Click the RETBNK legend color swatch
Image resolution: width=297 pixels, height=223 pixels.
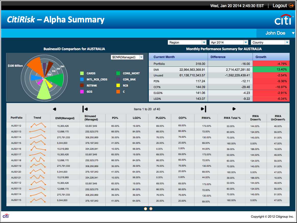pyautogui.click(x=82, y=86)
